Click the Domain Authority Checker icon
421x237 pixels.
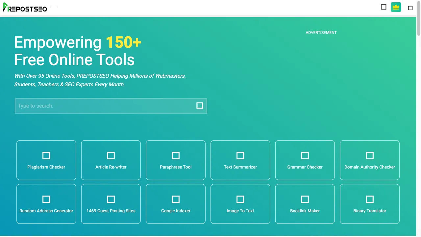(x=370, y=155)
